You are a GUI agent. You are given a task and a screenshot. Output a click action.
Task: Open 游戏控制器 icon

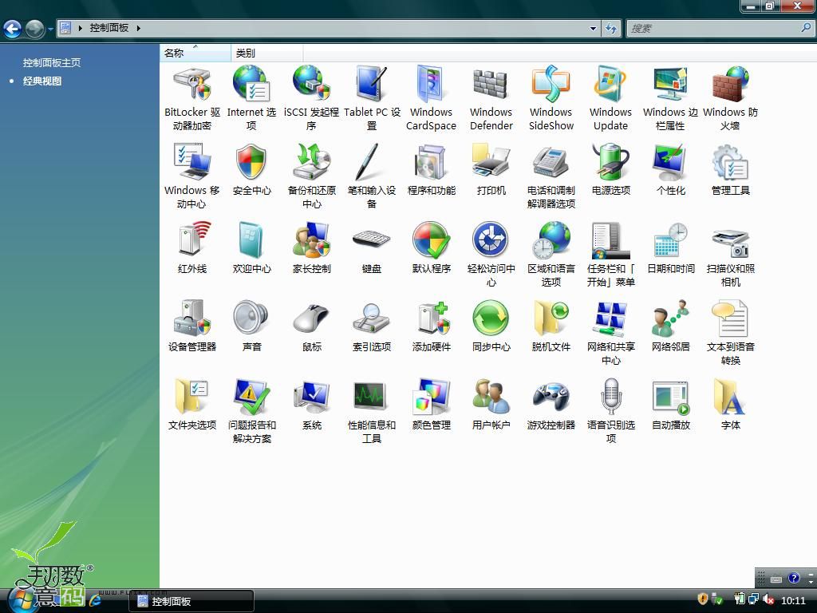pos(551,397)
